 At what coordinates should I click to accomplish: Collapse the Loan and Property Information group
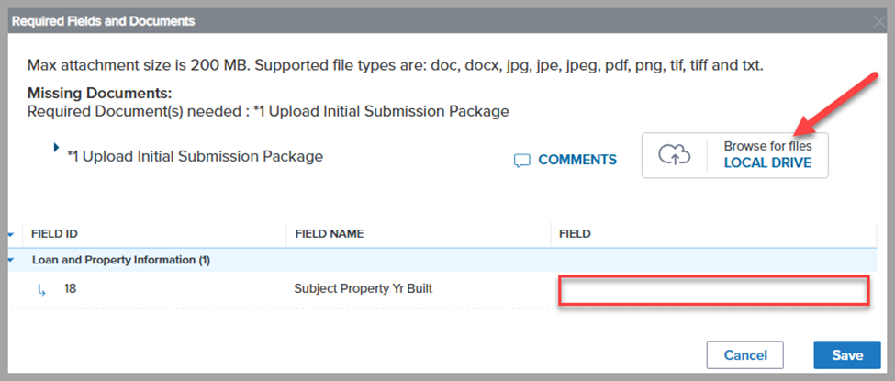coord(10,260)
